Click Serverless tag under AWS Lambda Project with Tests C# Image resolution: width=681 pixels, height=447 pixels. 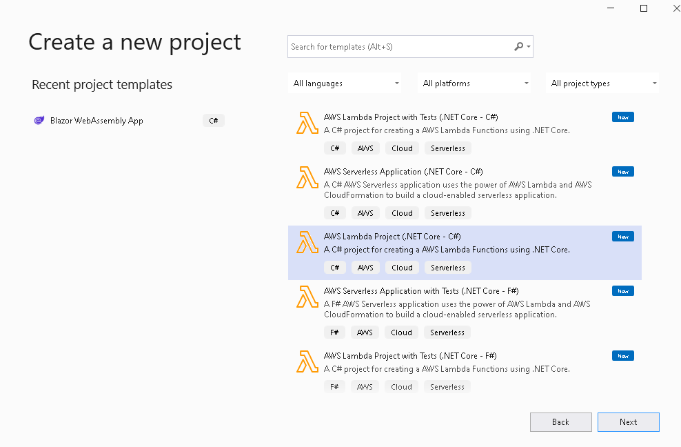pyautogui.click(x=448, y=148)
